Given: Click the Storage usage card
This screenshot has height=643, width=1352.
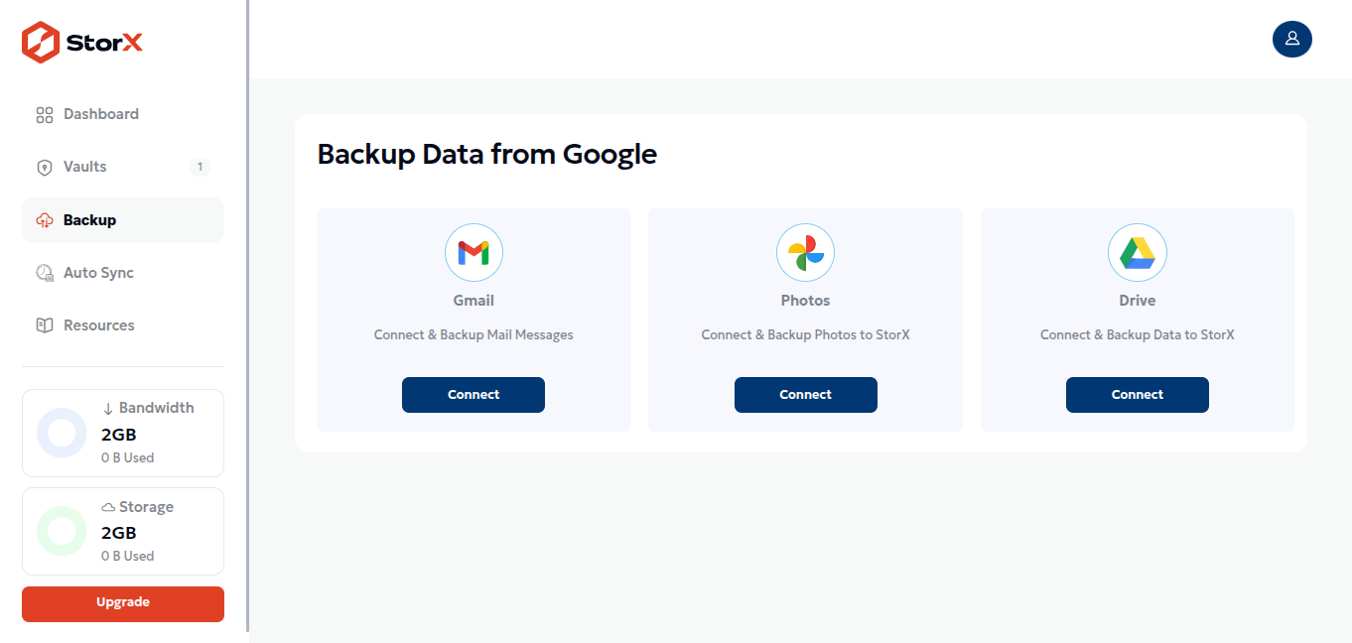Looking at the screenshot, I should pos(123,531).
